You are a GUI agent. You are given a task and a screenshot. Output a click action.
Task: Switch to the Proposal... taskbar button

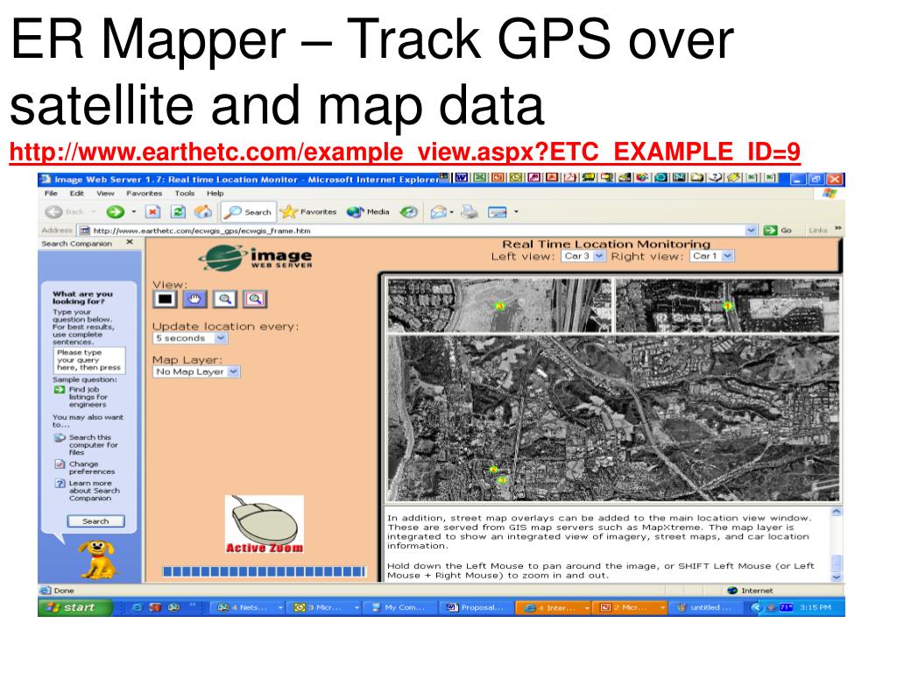tap(476, 607)
